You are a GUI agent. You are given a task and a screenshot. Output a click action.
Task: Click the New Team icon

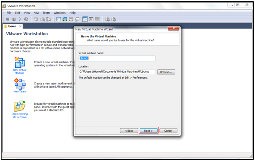(20, 84)
